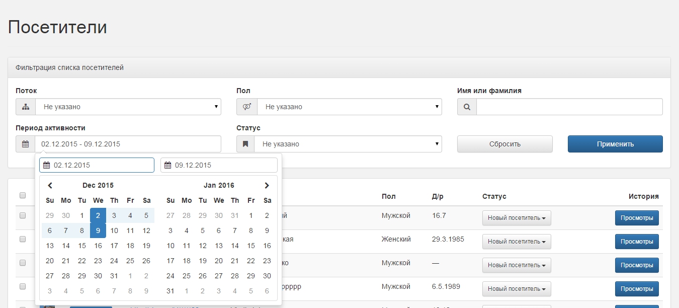
Task: Pick January 20 in the 2016 calendar
Action: click(x=219, y=261)
